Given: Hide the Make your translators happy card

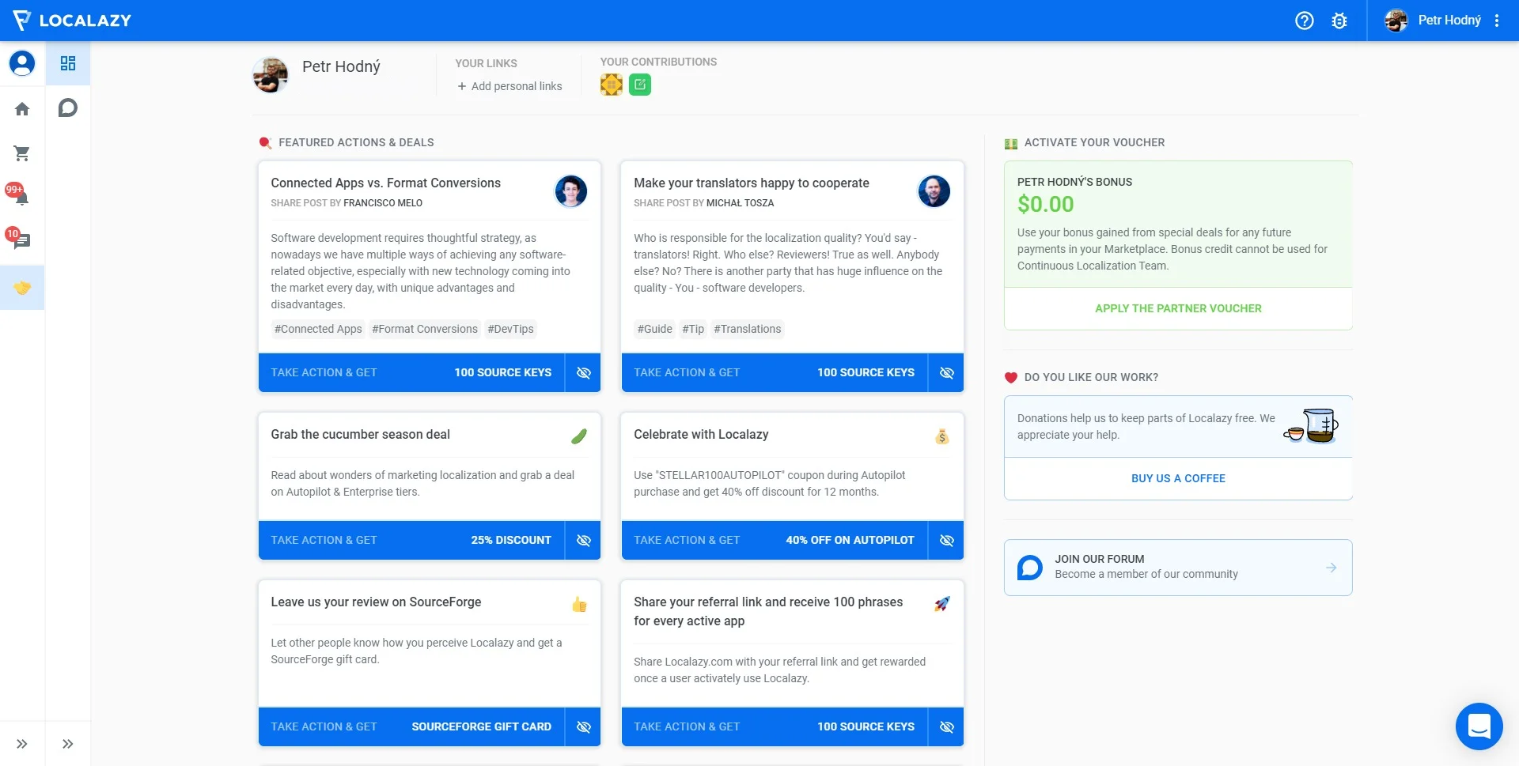Looking at the screenshot, I should point(946,372).
